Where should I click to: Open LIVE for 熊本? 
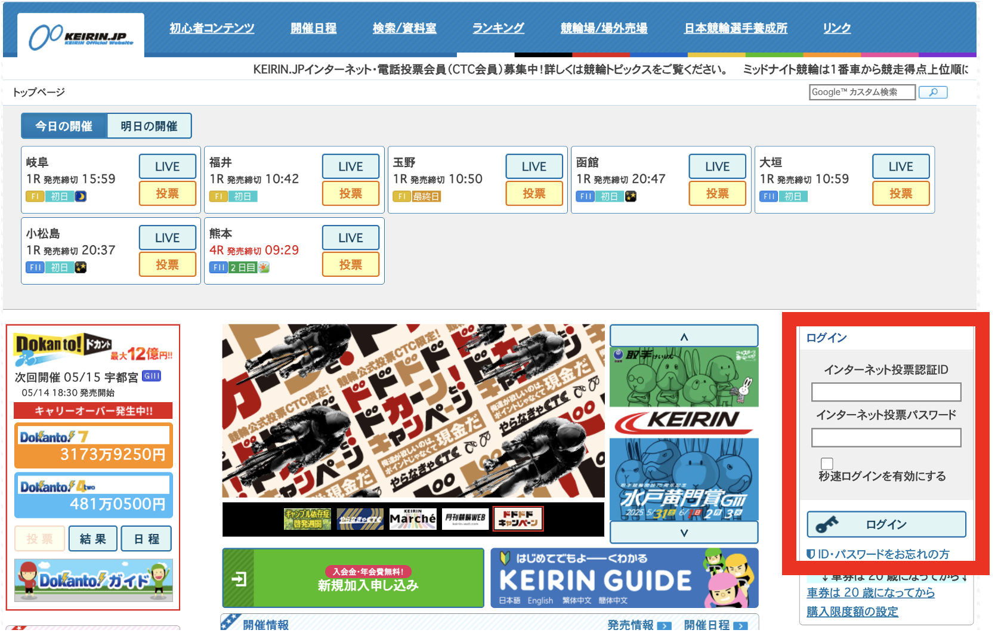coord(351,237)
